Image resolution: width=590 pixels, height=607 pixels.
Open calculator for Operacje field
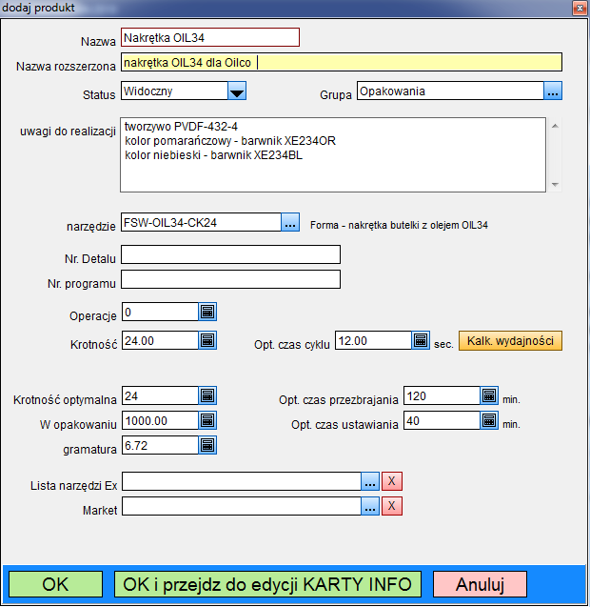(207, 312)
